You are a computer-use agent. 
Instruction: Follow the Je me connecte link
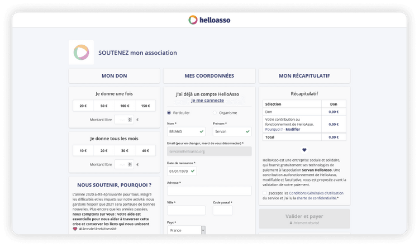pos(207,101)
